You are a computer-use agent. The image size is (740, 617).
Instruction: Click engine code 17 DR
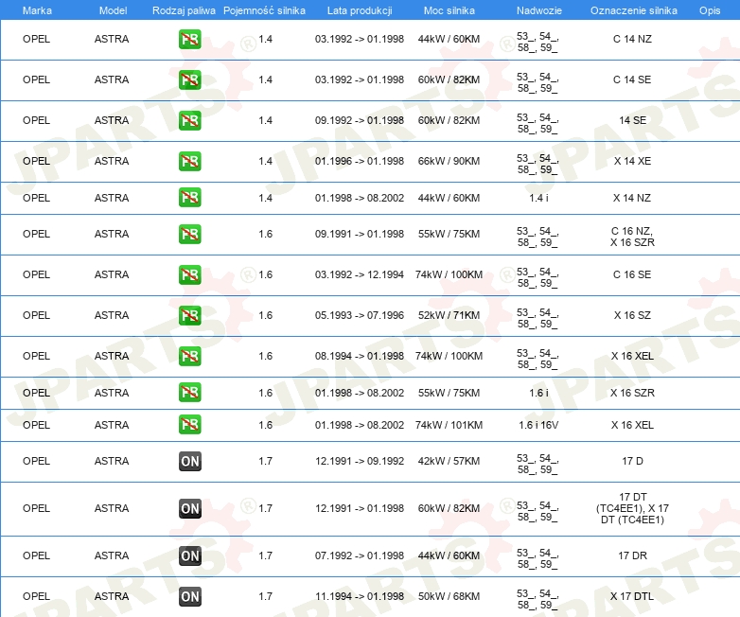click(x=632, y=555)
